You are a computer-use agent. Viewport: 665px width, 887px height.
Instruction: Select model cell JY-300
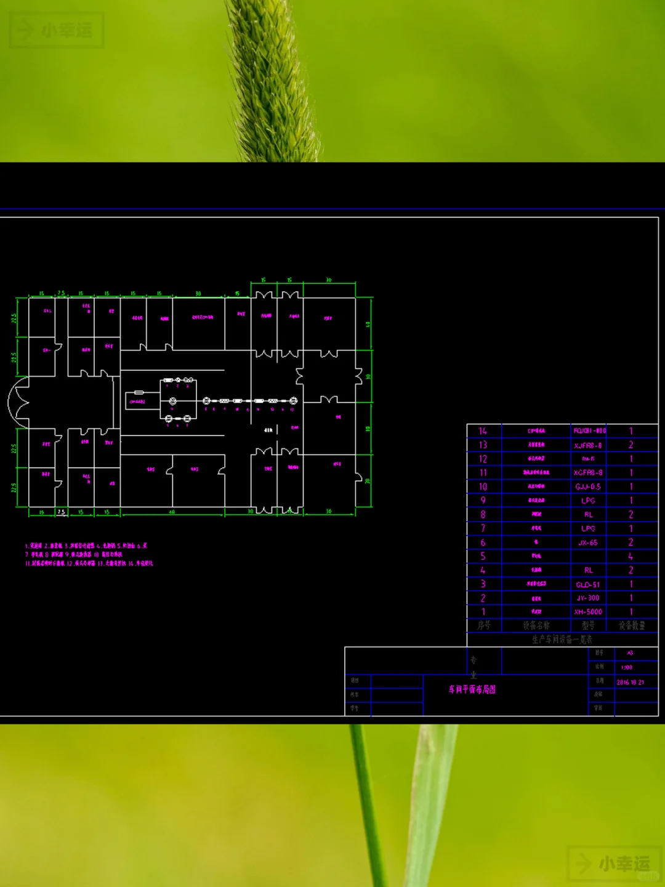point(588,598)
